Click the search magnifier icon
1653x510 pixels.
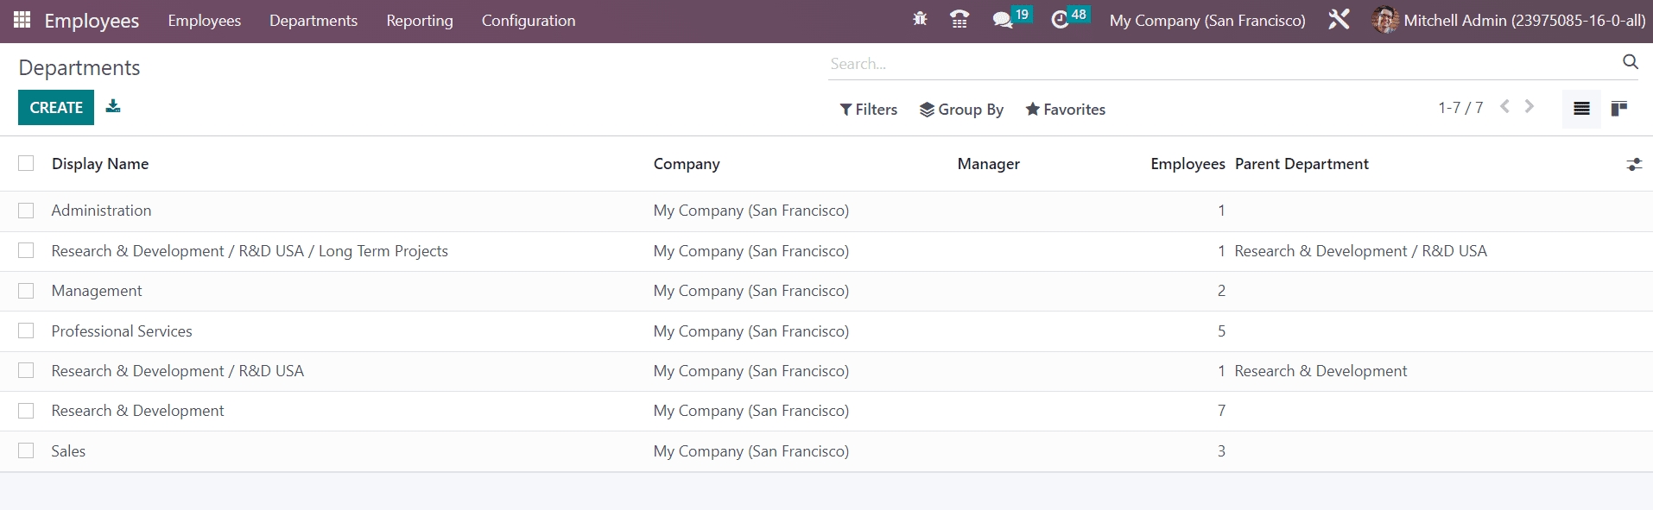click(x=1630, y=62)
